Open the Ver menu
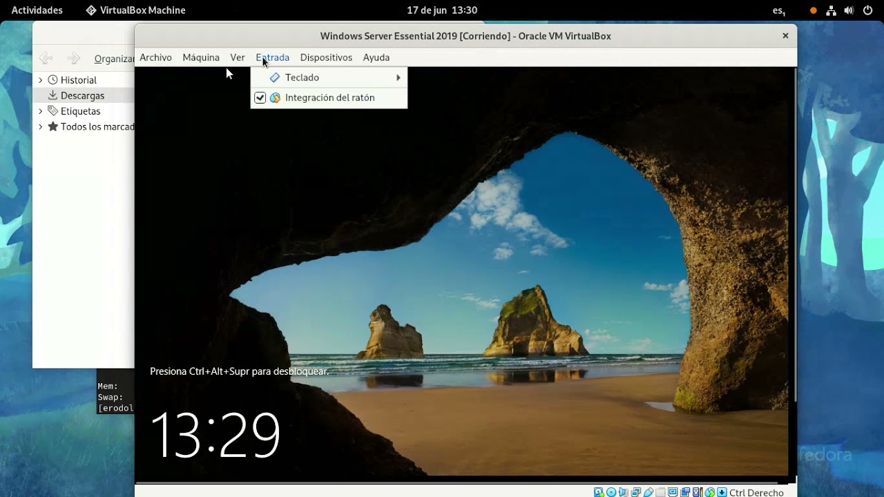This screenshot has width=884, height=497. tap(238, 57)
